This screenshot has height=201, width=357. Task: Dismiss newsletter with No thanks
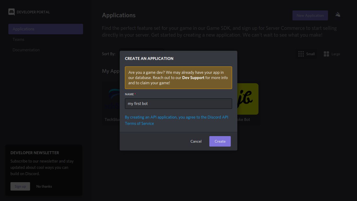(44, 186)
